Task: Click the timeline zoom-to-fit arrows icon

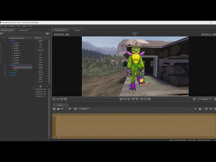Action: pos(206,109)
